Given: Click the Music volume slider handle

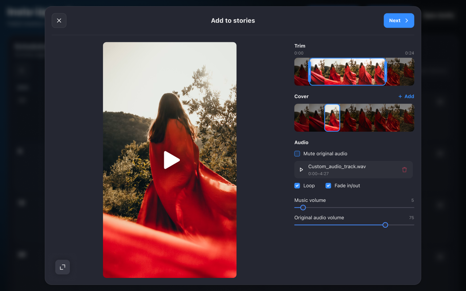Looking at the screenshot, I should click(x=303, y=208).
